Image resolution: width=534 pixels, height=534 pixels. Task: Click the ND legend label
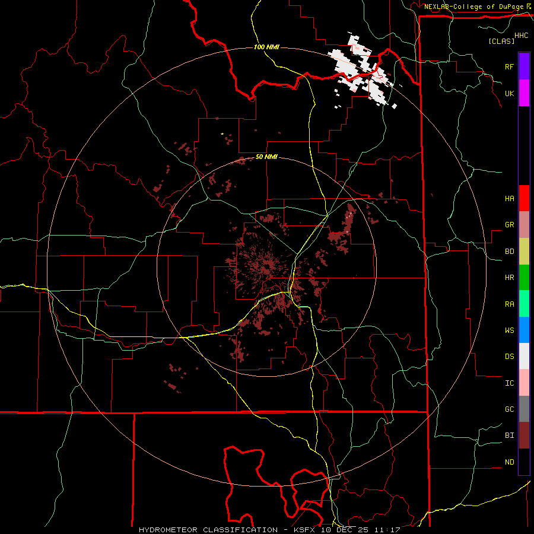(x=509, y=462)
